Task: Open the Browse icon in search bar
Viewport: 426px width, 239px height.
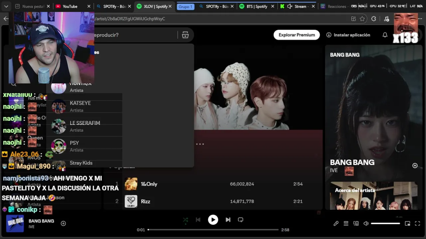Action: tap(185, 35)
